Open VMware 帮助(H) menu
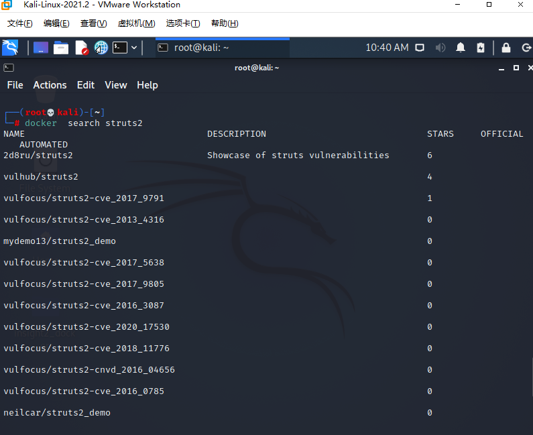Screen dimensions: 533x435 [x=225, y=23]
